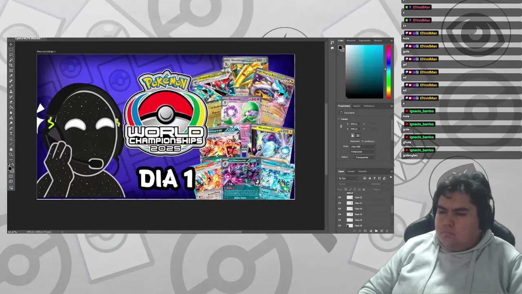Select the Spot Healing Brush tool
Viewport: 522px width, 294px height.
click(11, 81)
